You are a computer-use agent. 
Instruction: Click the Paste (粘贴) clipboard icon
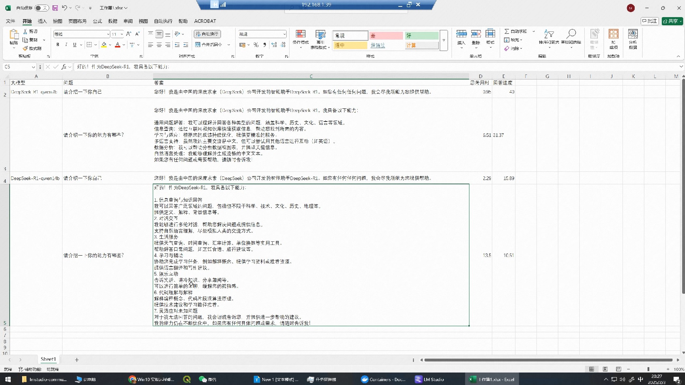pyautogui.click(x=14, y=35)
